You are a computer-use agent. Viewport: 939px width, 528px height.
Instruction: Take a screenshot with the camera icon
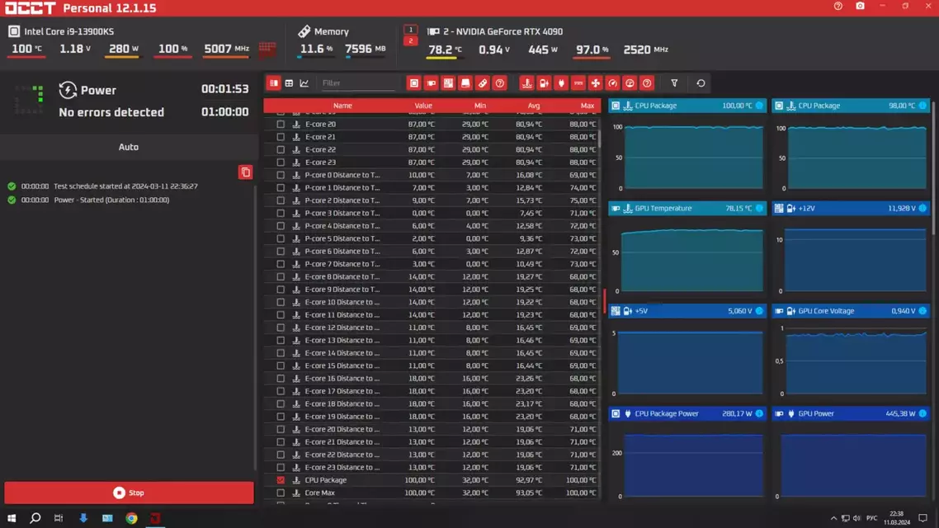860,6
